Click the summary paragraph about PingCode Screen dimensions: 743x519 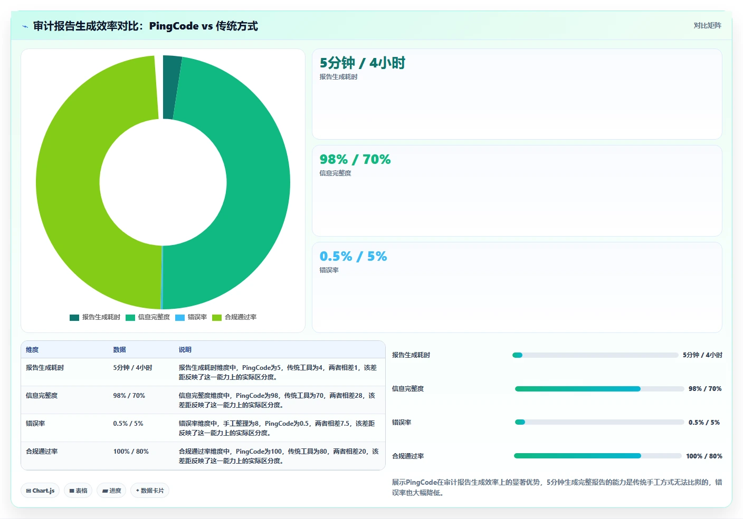[557, 487]
